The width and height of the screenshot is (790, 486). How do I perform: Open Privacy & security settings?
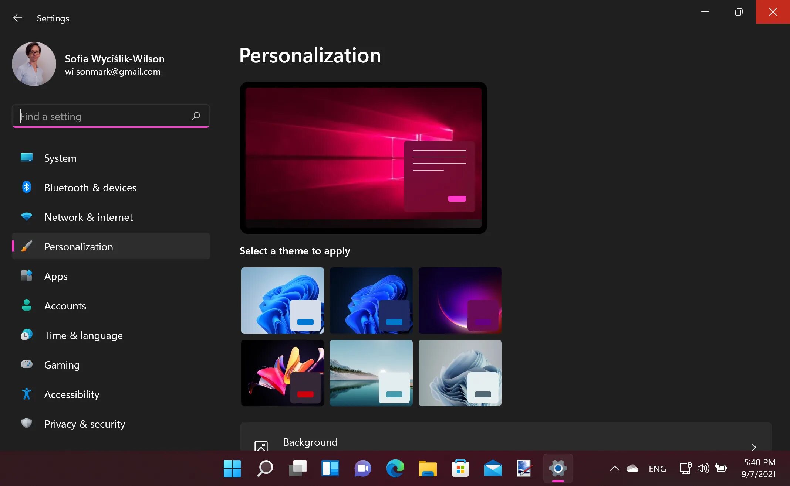coord(85,424)
